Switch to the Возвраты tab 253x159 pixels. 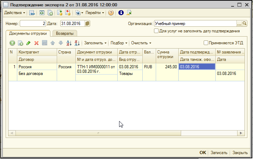tap(64, 33)
